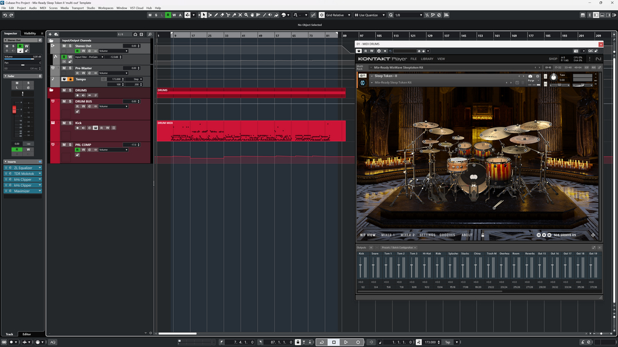This screenshot has width=618, height=347.
Task: Click the tempo value field 173.000 in transport
Action: click(x=430, y=342)
